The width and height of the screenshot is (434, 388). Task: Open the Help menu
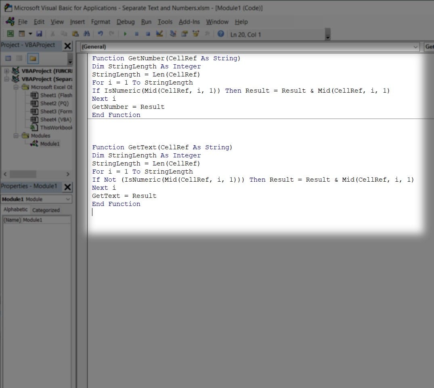point(241,22)
